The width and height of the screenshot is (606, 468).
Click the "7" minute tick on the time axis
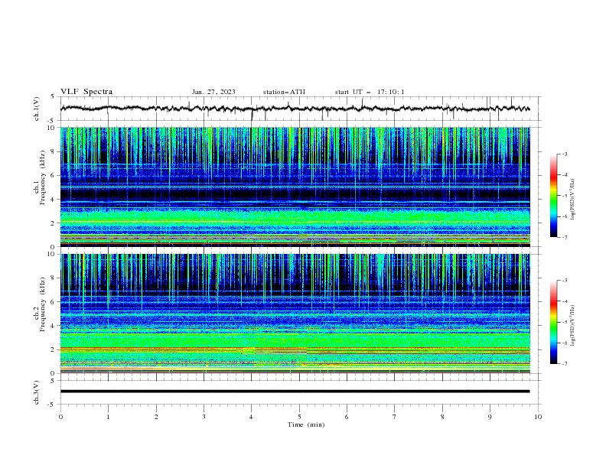395,417
